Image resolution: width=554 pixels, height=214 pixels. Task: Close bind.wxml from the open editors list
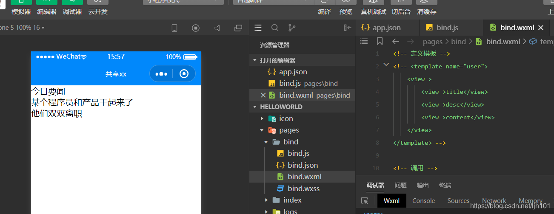click(263, 95)
